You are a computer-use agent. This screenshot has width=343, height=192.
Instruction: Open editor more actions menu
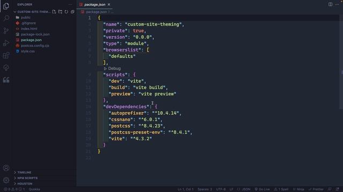point(337,4)
